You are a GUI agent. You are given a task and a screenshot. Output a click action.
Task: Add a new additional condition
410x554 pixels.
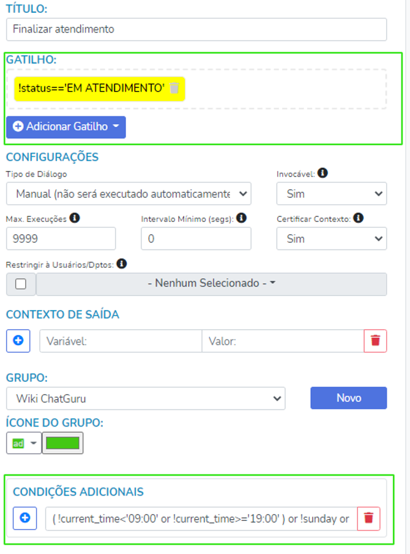tap(25, 518)
